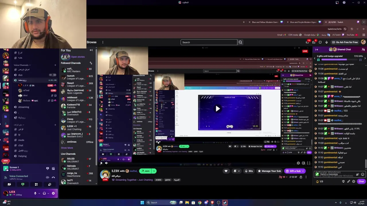Screen dimensions: 367x206
Task: Open the Twitch notifications inbox with badge 4
Action: pos(314,42)
